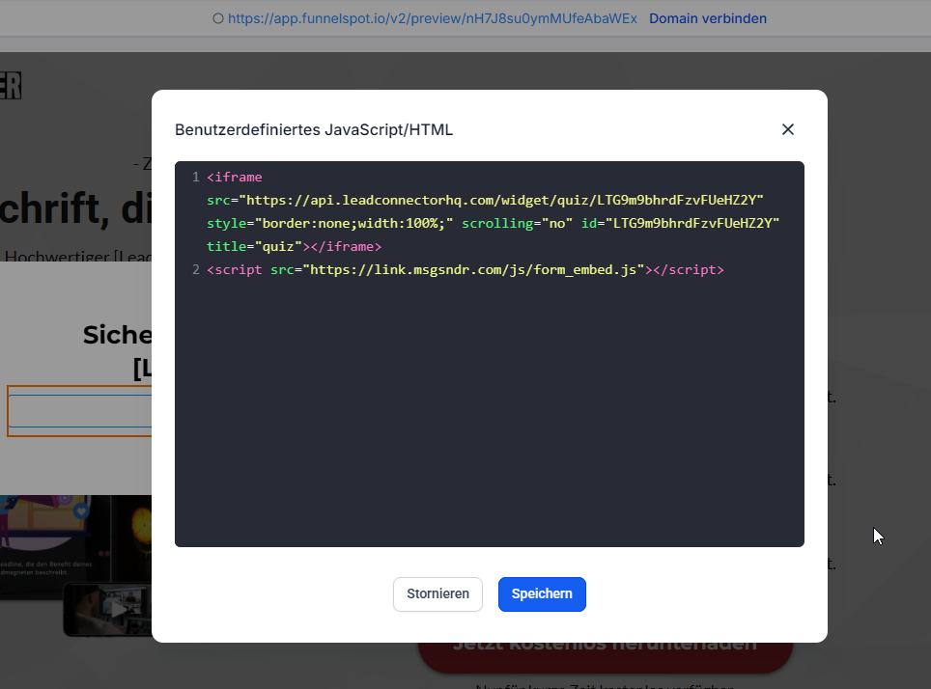This screenshot has height=689, width=931.
Task: Close the Benutzerdefiniertes JavaScript/HTML dialog
Action: pos(787,129)
